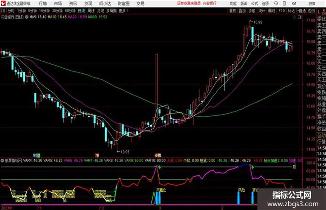Click the VAR10: 90.00 indicator value
Screen dimensions: 326x210
pos(155,160)
